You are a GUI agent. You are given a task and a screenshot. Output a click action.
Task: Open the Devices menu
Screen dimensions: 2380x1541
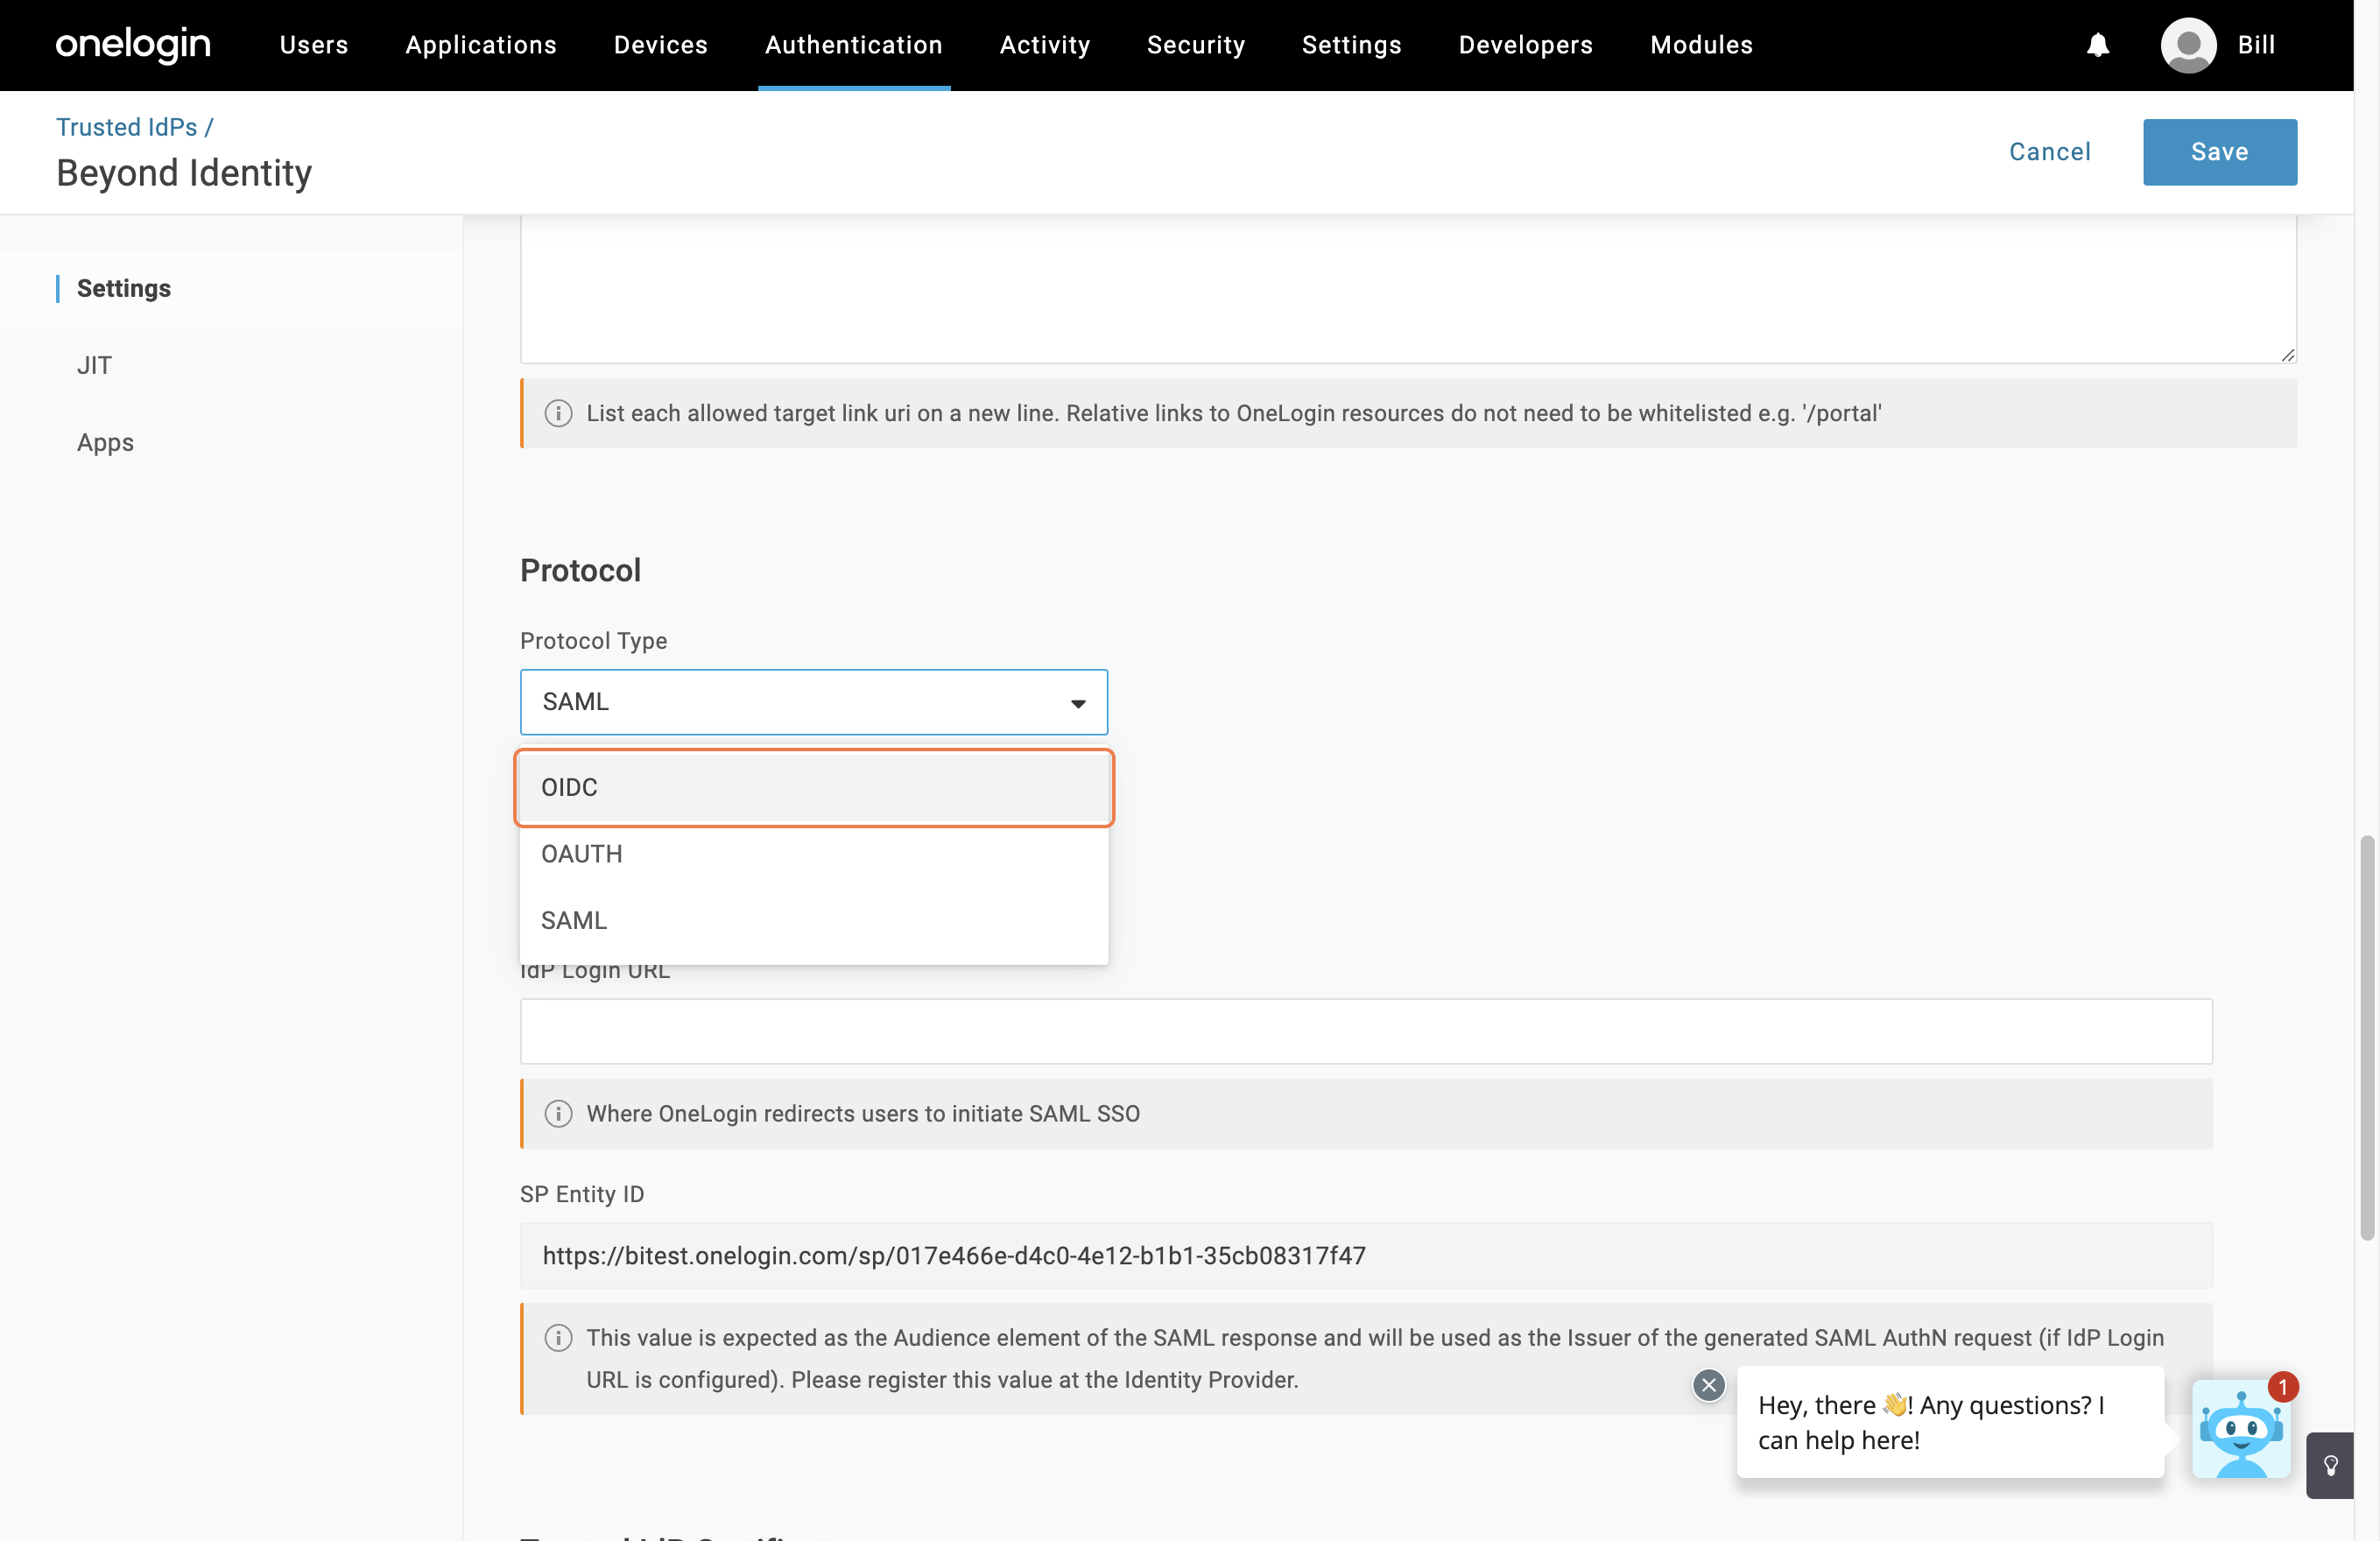click(661, 45)
